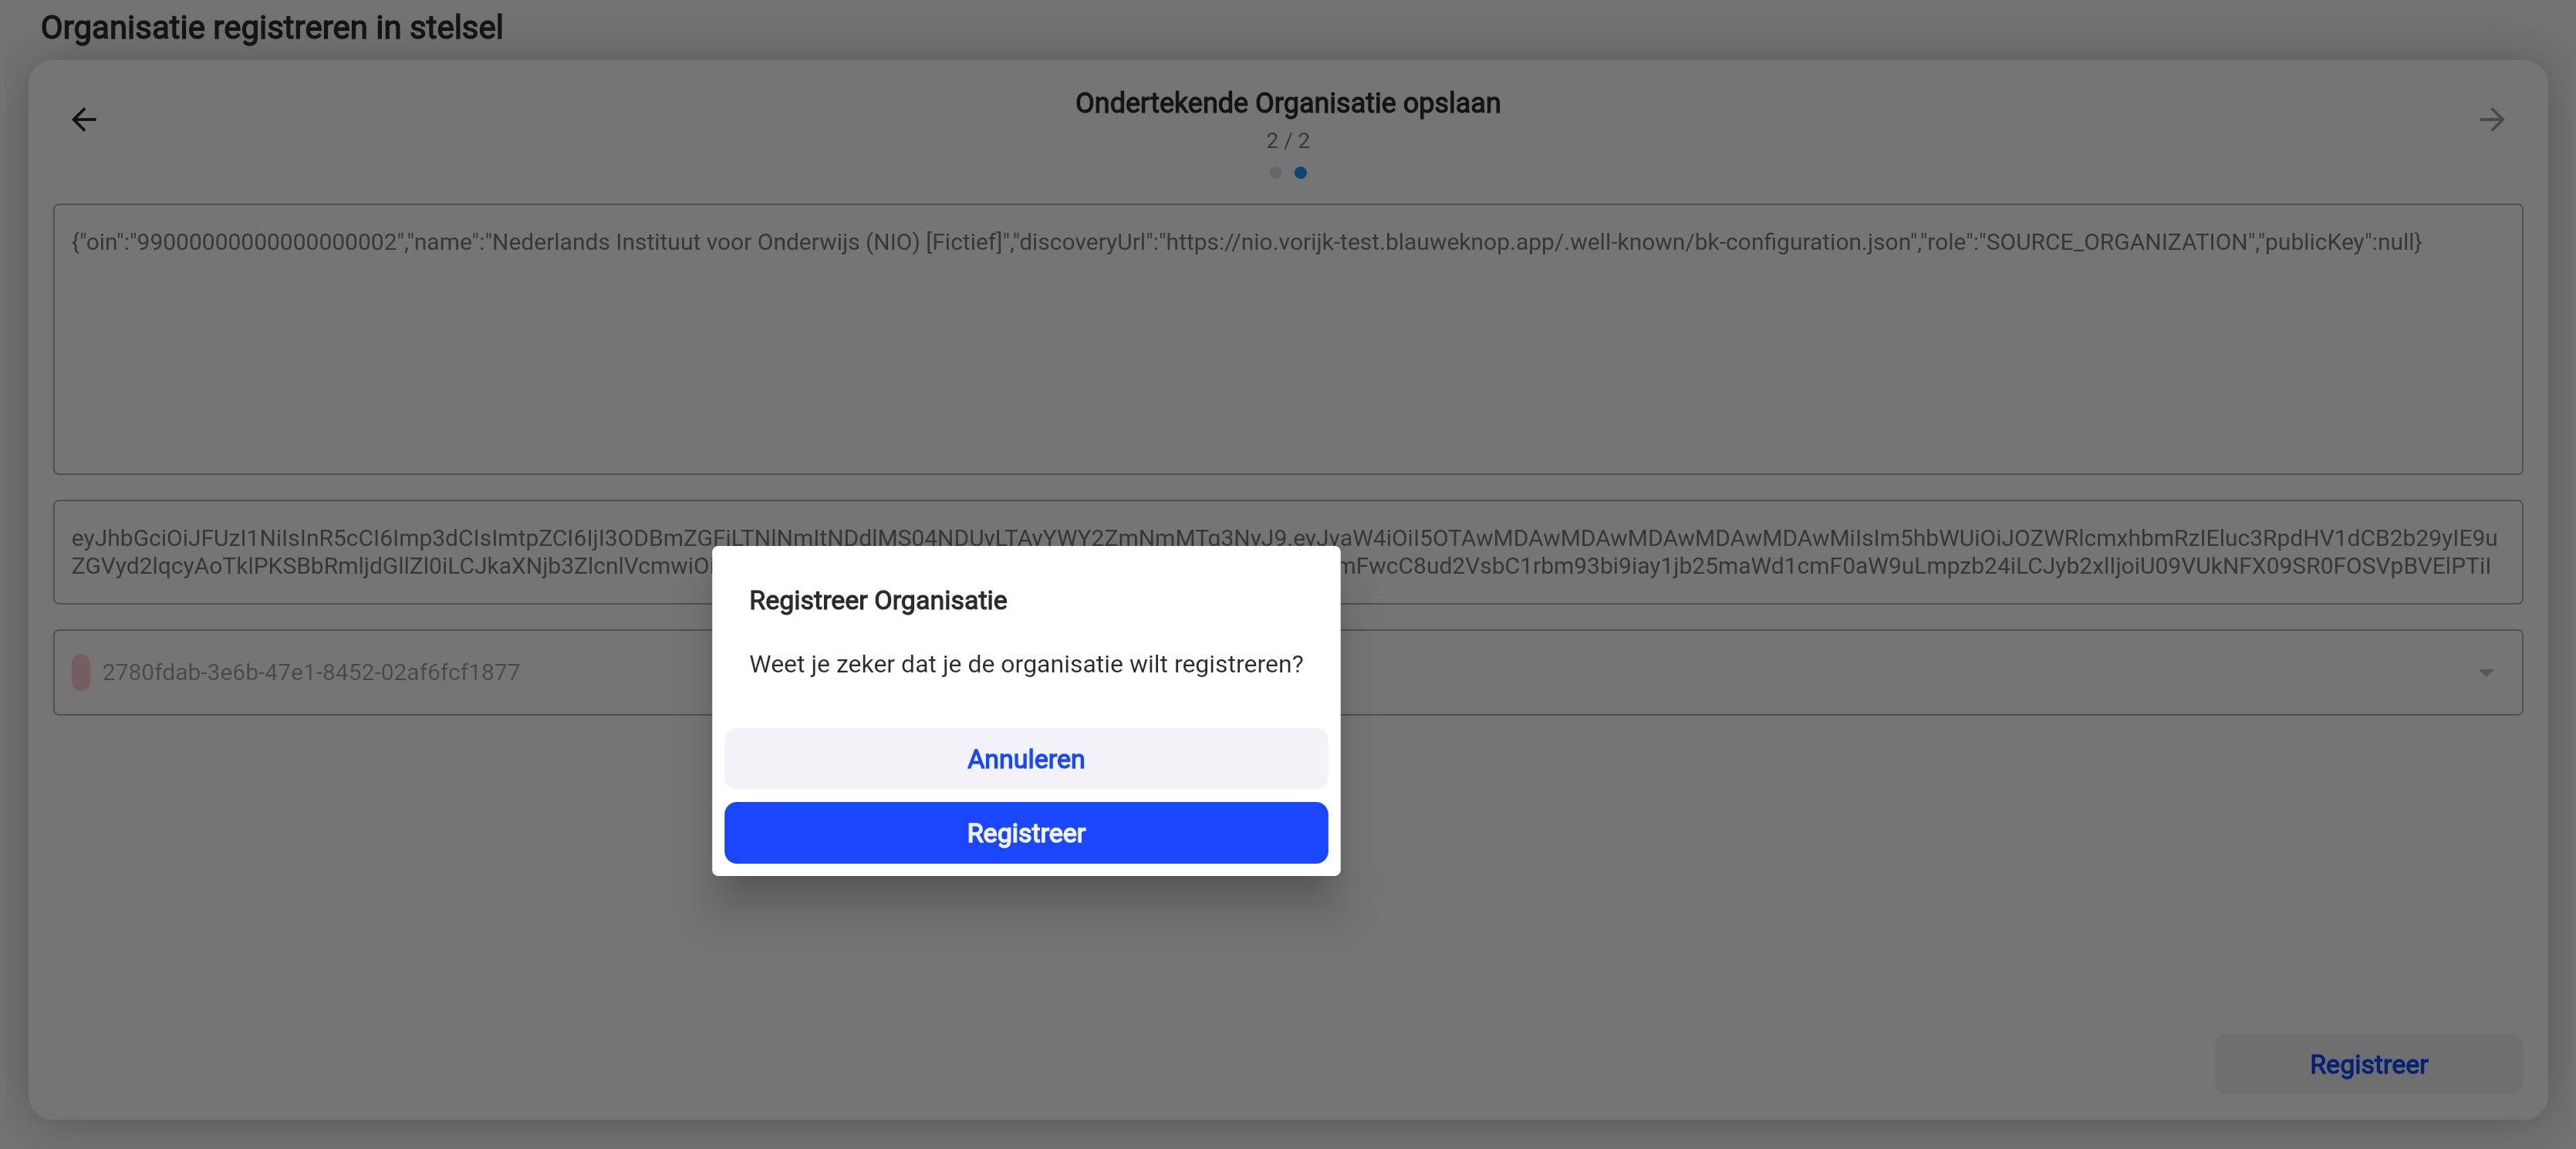
Task: Click the forward arrow icon
Action: point(2492,119)
